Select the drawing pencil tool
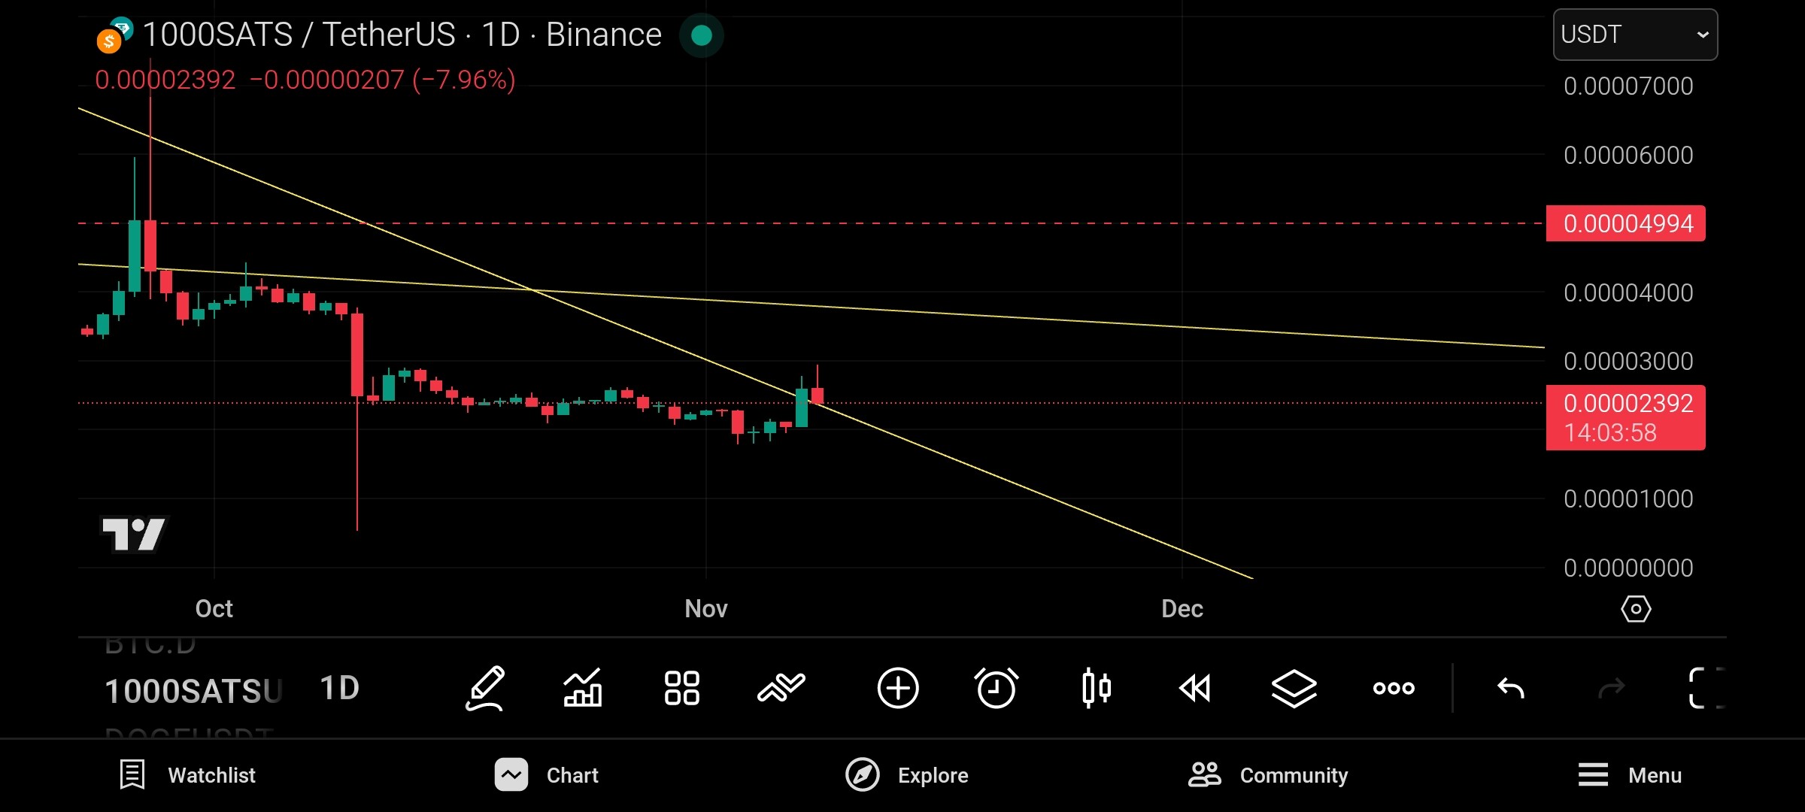Viewport: 1805px width, 812px height. coord(485,688)
